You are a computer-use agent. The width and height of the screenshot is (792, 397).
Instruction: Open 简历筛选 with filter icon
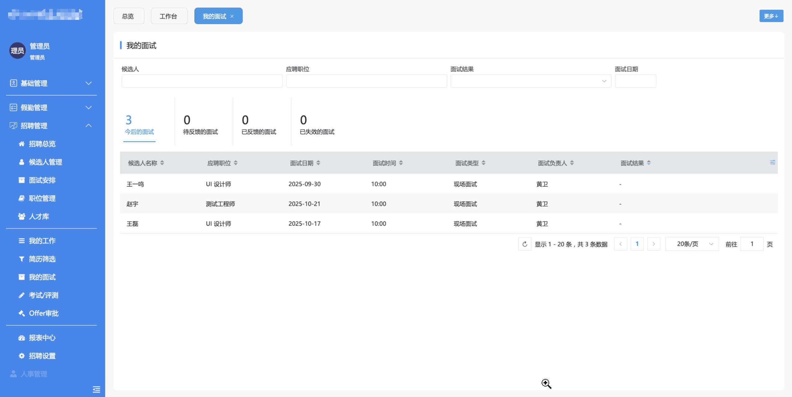42,259
